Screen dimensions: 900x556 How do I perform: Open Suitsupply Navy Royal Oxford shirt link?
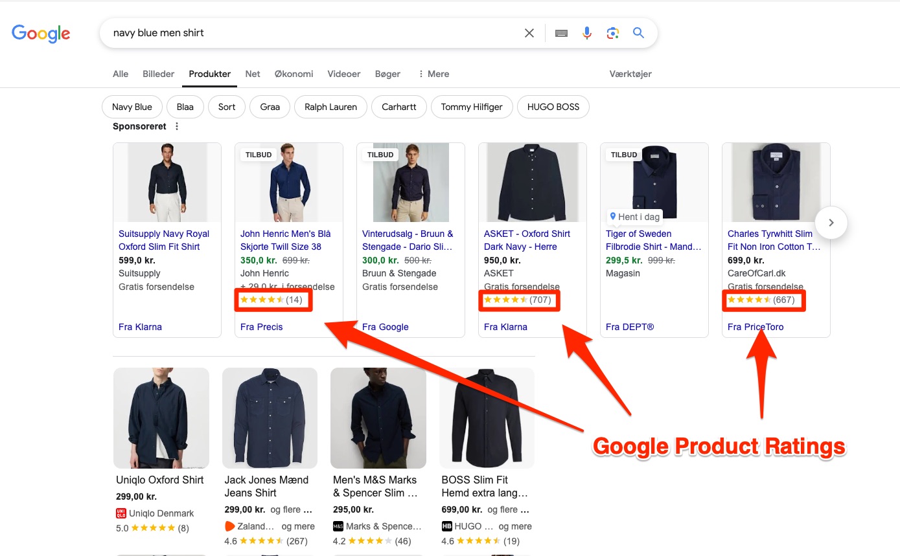[x=164, y=240]
